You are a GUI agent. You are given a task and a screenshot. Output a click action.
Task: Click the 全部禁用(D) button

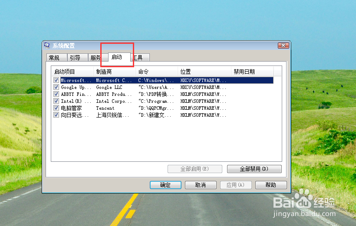click(254, 169)
